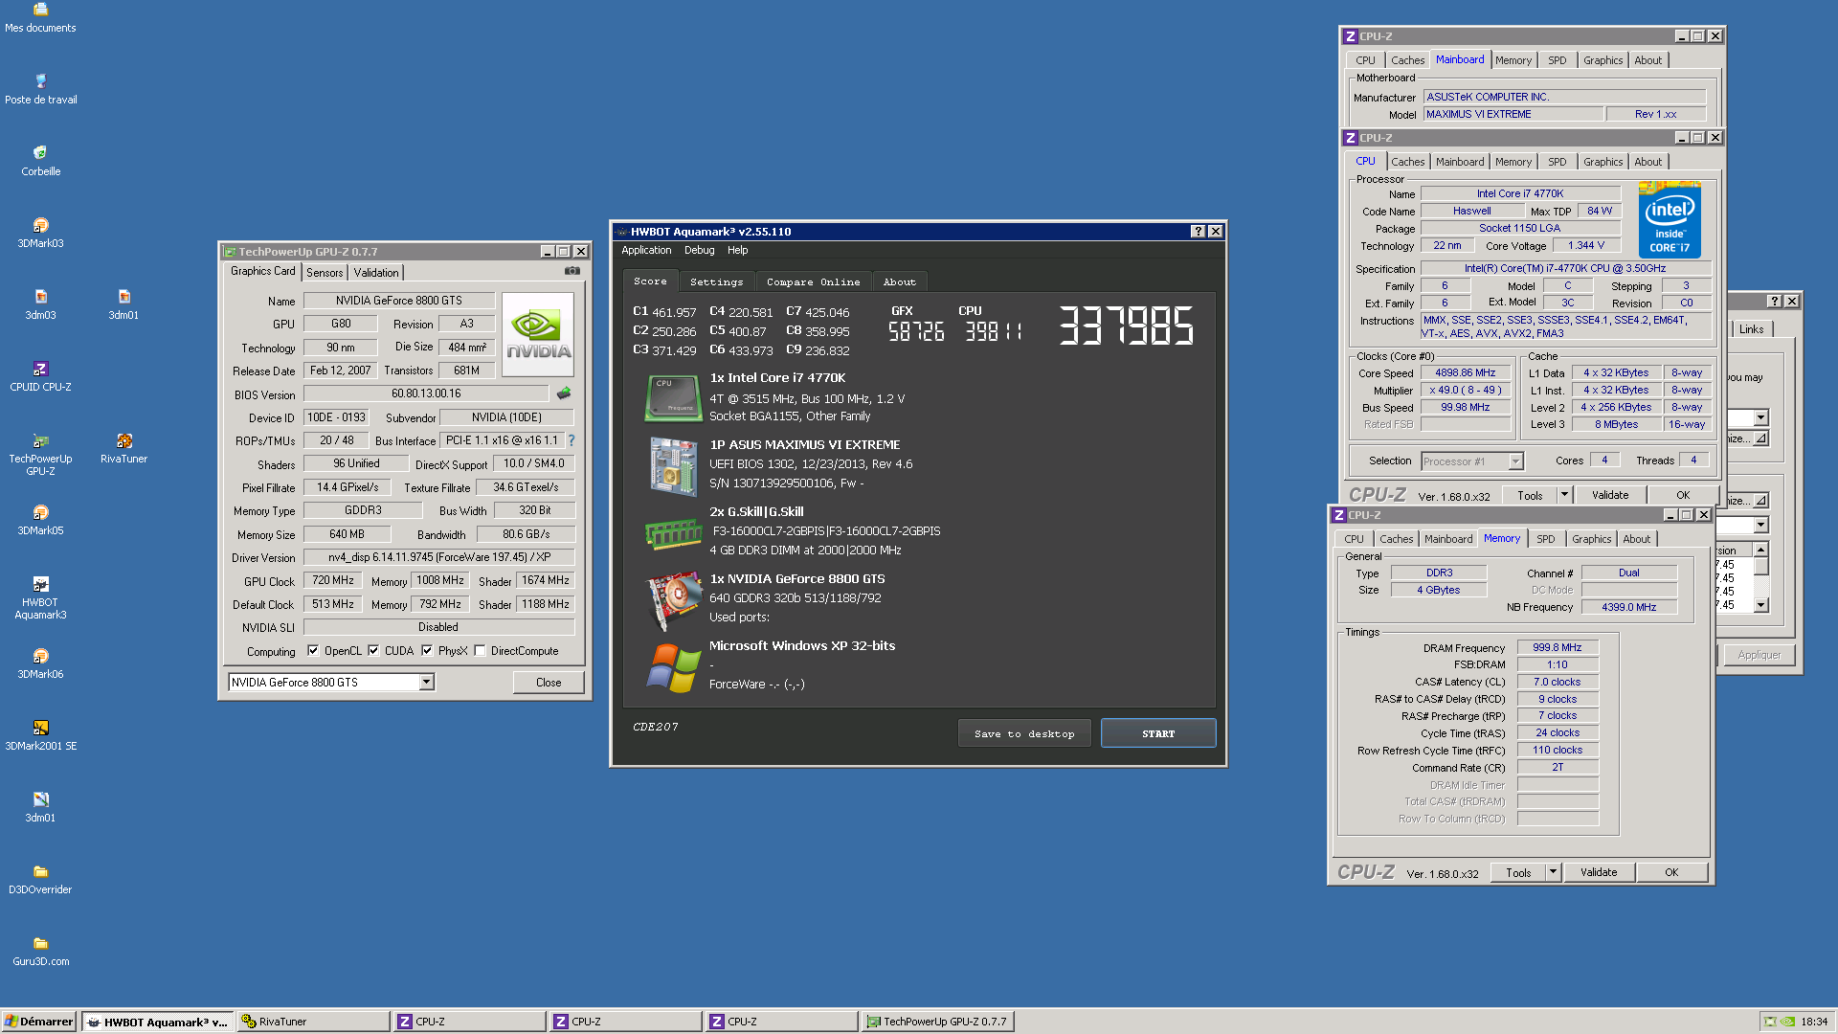Toggle OpenCL checkbox in GPU-Z
1838x1034 pixels.
click(313, 651)
